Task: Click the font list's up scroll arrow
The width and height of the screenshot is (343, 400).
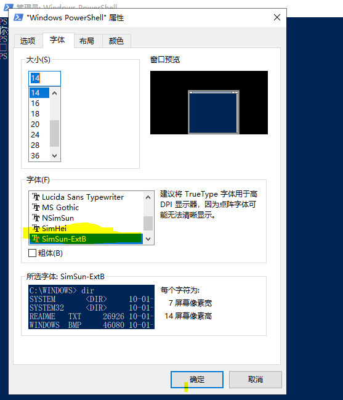Action: (148, 197)
